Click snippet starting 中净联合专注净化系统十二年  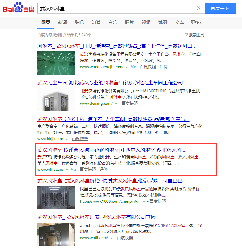[x=120, y=129]
